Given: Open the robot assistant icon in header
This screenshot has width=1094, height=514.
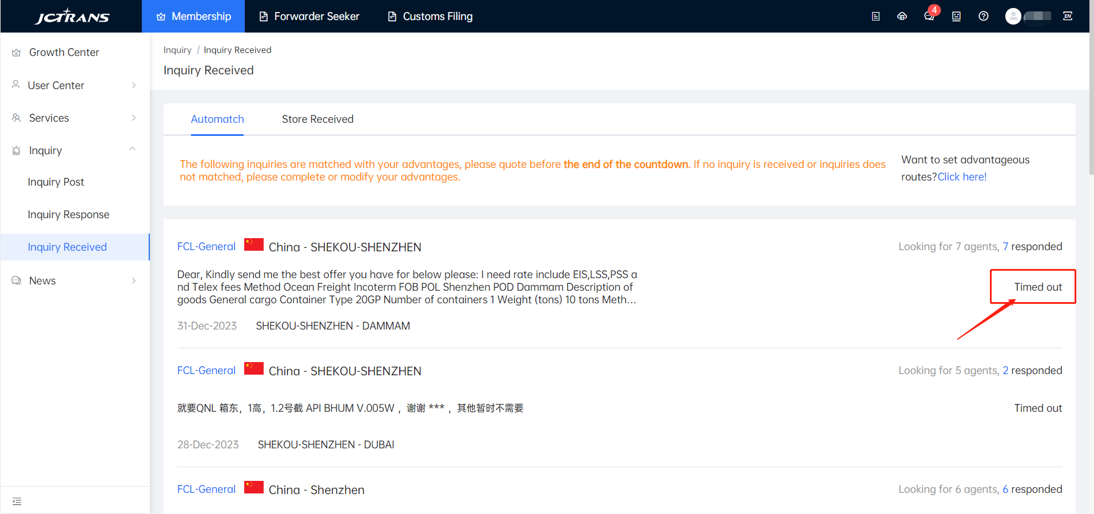Looking at the screenshot, I should (956, 17).
